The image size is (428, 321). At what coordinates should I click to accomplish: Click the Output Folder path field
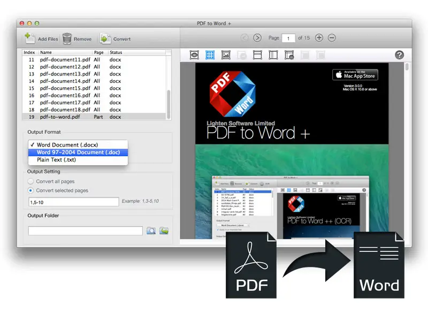86,231
